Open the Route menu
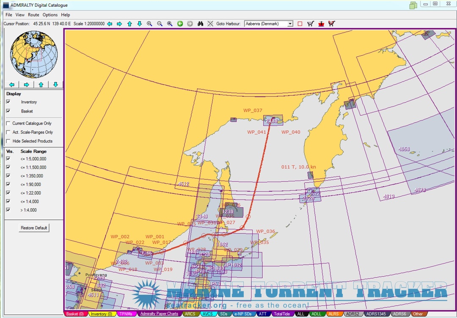This screenshot has width=457, height=318. click(x=33, y=15)
